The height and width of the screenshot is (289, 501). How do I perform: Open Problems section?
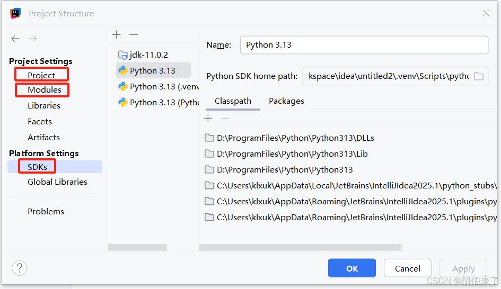point(46,212)
